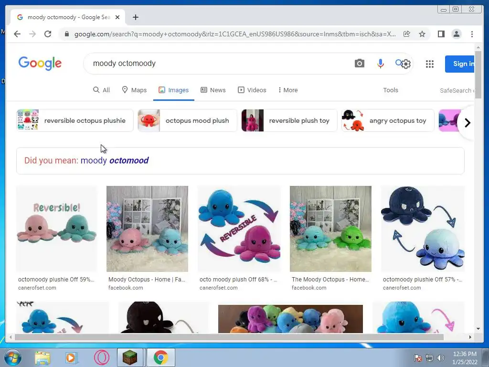Open the News tab
489x367 pixels.
click(213, 90)
